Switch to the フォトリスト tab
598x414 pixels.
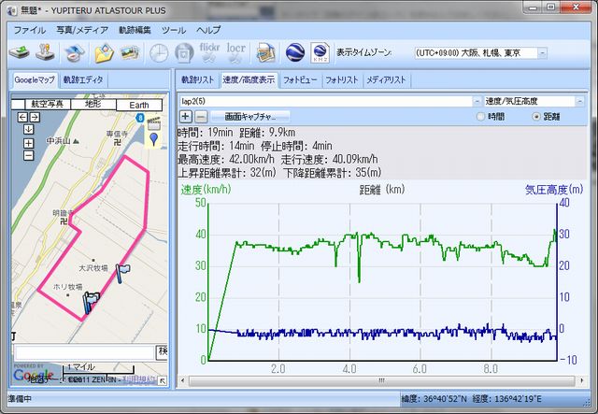coord(341,79)
